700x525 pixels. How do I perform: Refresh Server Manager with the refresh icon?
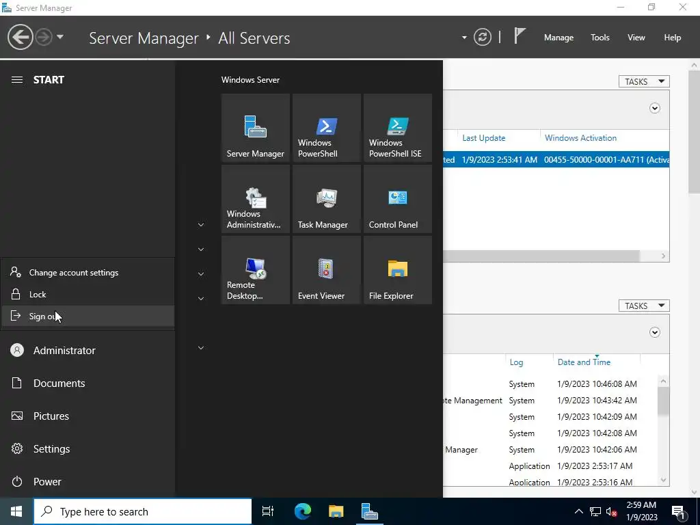(482, 37)
